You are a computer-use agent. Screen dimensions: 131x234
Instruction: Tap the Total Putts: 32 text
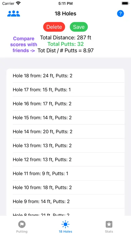pyautogui.click(x=65, y=44)
